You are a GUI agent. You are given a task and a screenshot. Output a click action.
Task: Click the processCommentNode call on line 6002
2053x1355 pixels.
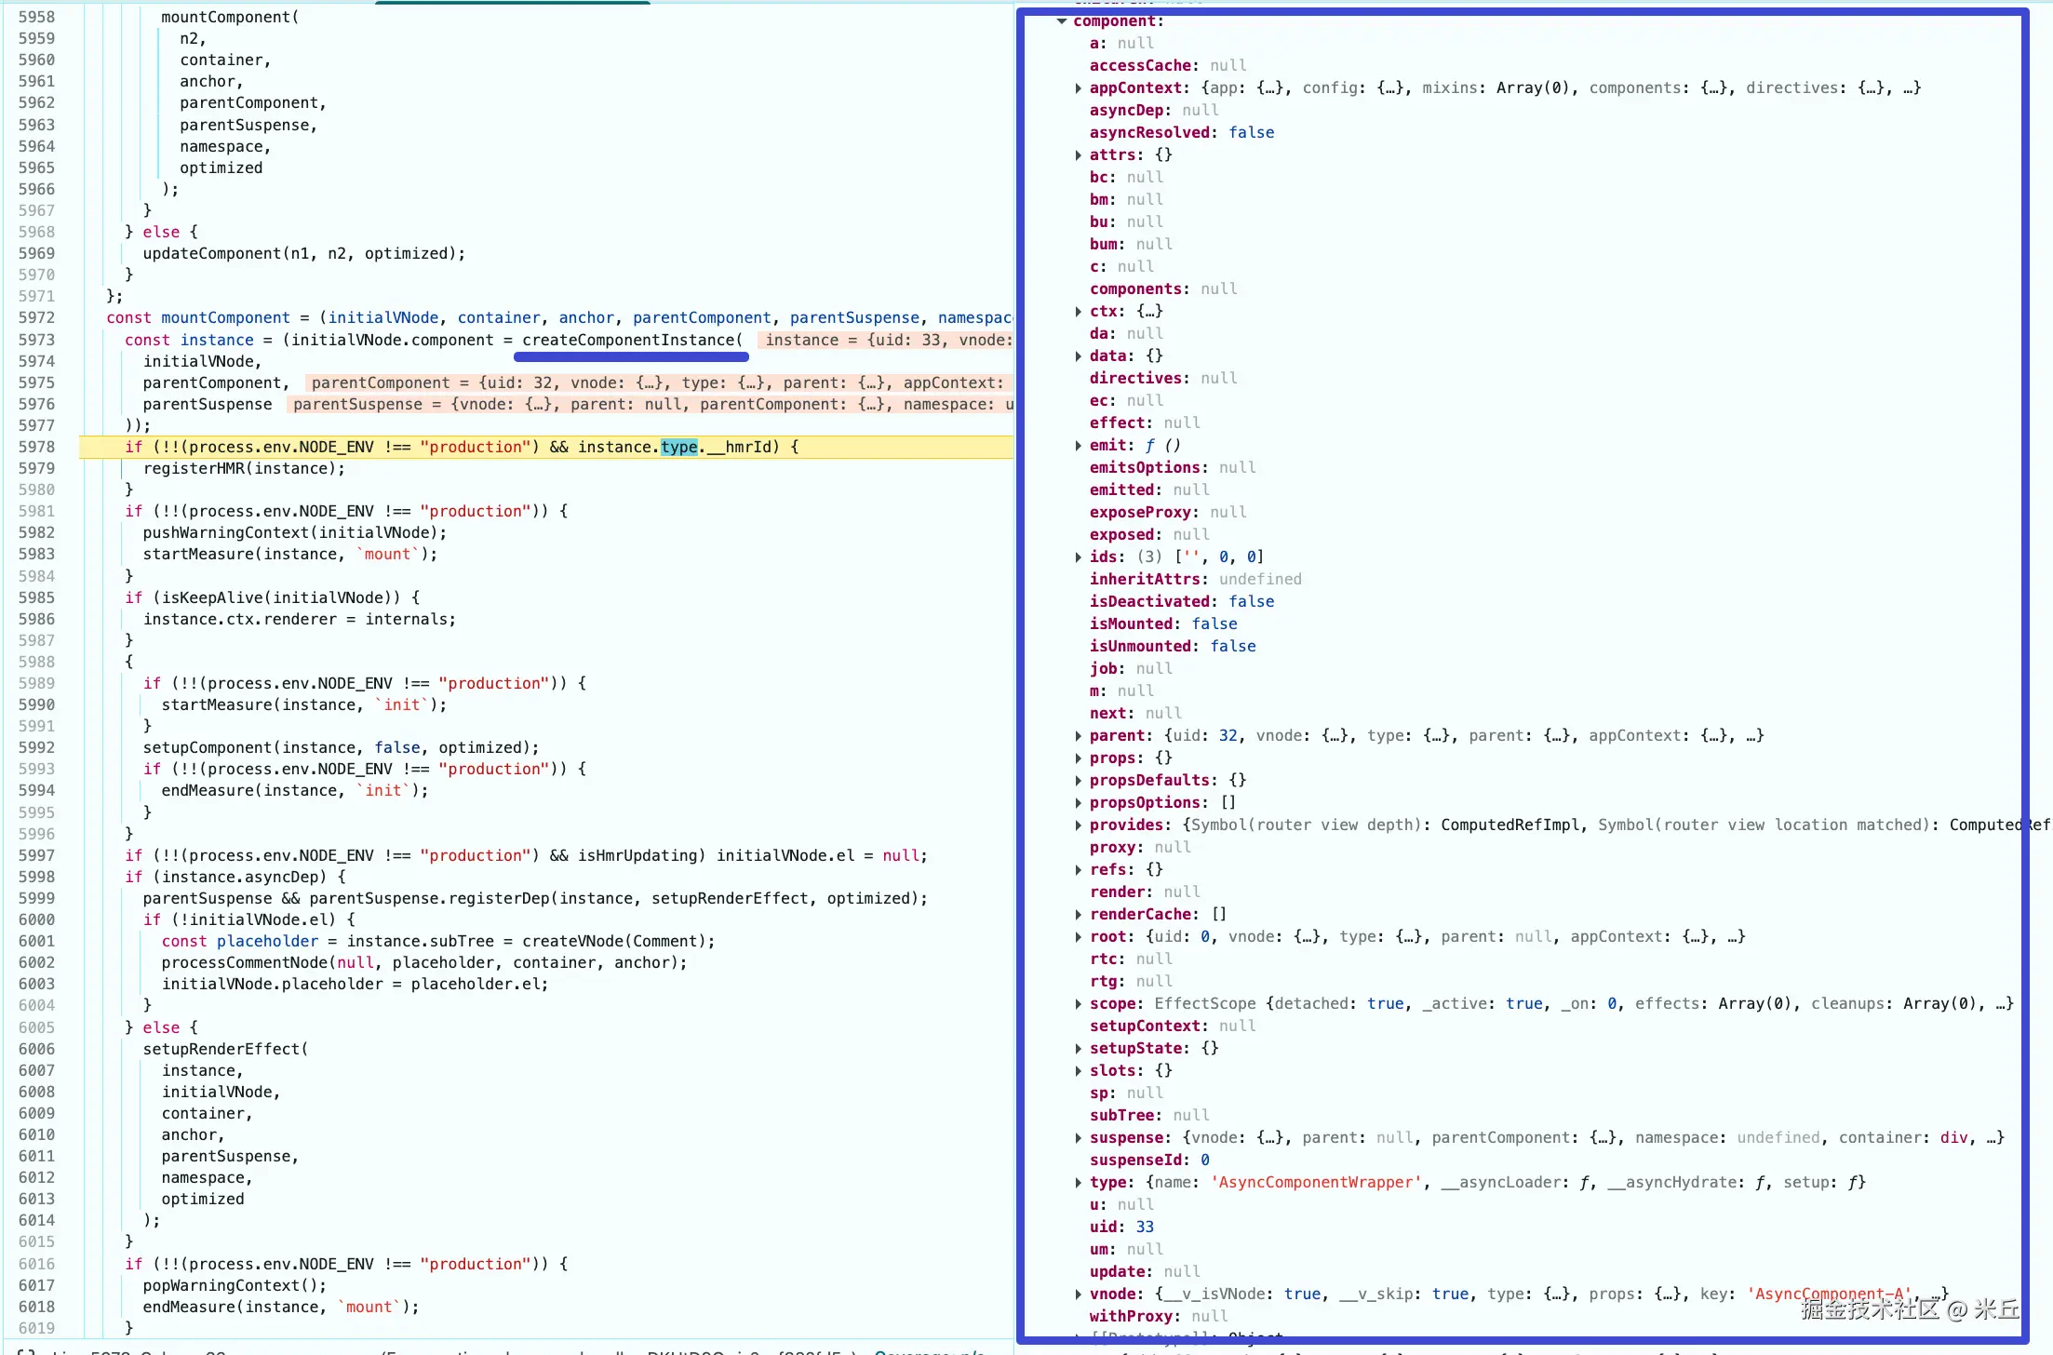point(424,963)
